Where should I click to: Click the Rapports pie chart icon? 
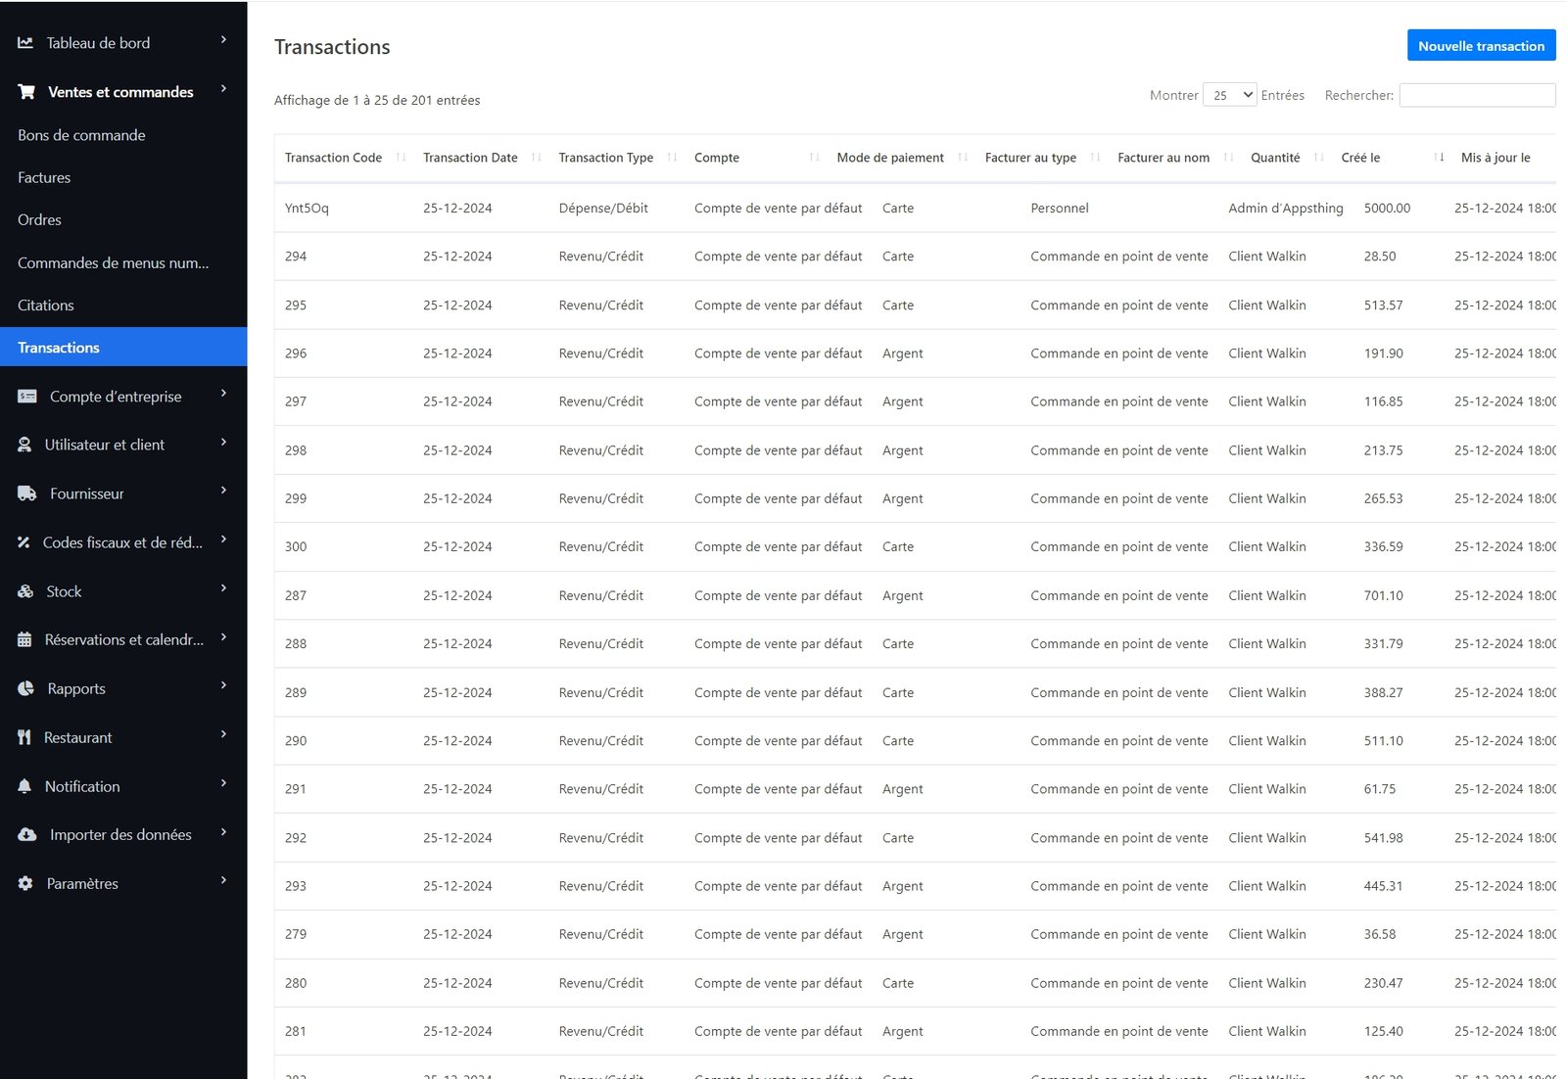(x=26, y=688)
